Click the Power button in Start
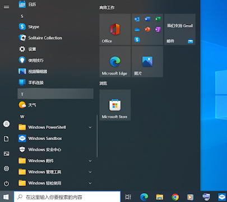 [6, 184]
